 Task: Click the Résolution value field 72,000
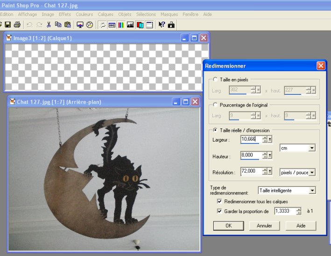pyautogui.click(x=252, y=171)
